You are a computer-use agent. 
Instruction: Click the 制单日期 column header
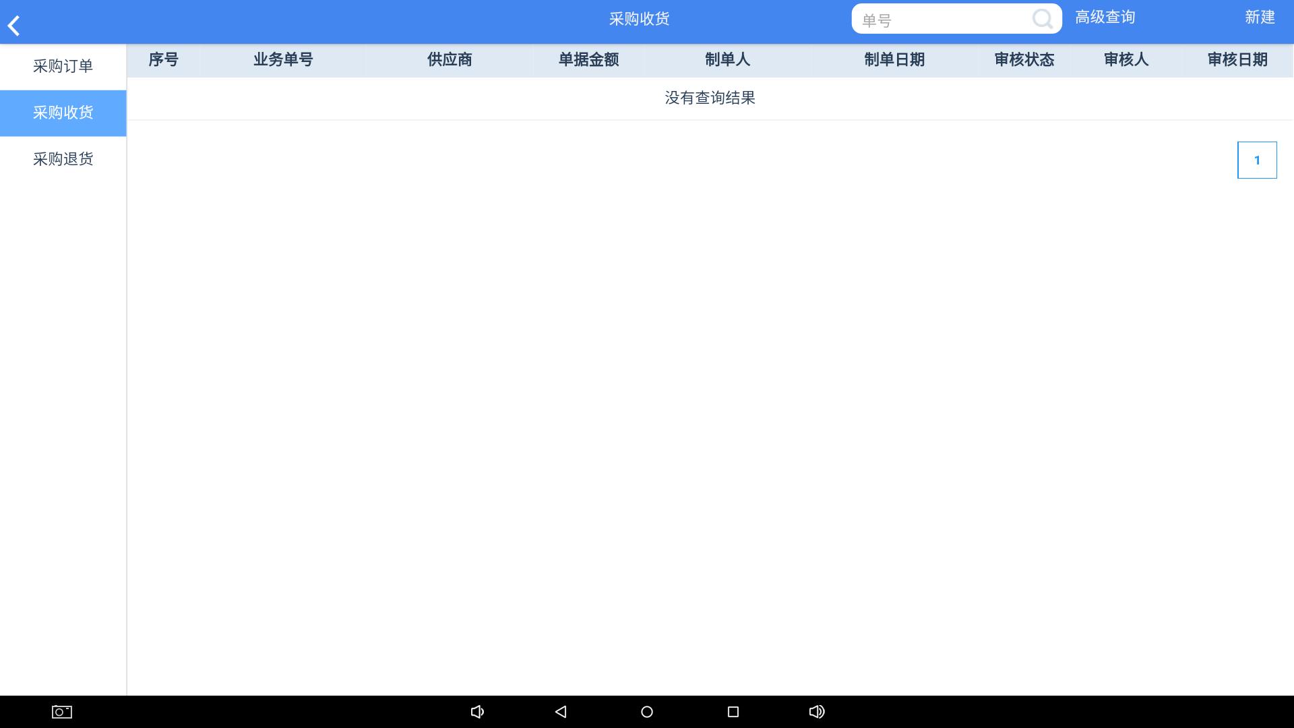(895, 60)
